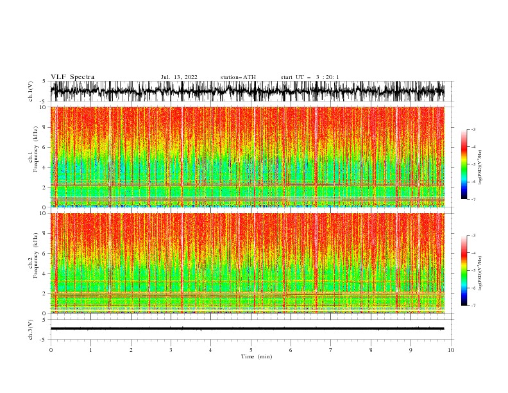Click the ch.1 spectrogram panel
This screenshot has width=508, height=393.
point(248,157)
